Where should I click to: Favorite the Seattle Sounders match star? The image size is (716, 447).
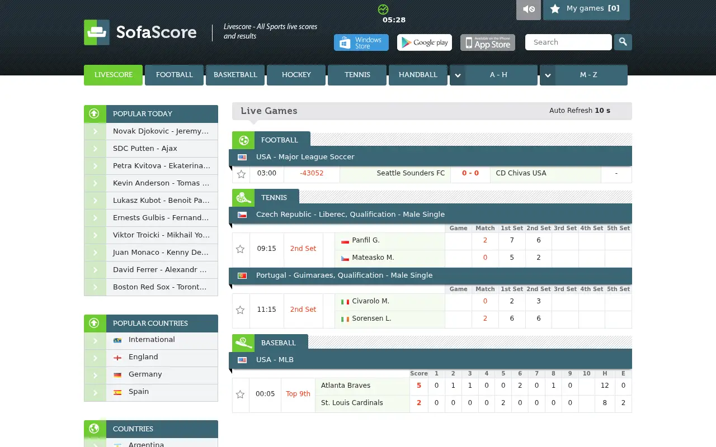point(241,174)
